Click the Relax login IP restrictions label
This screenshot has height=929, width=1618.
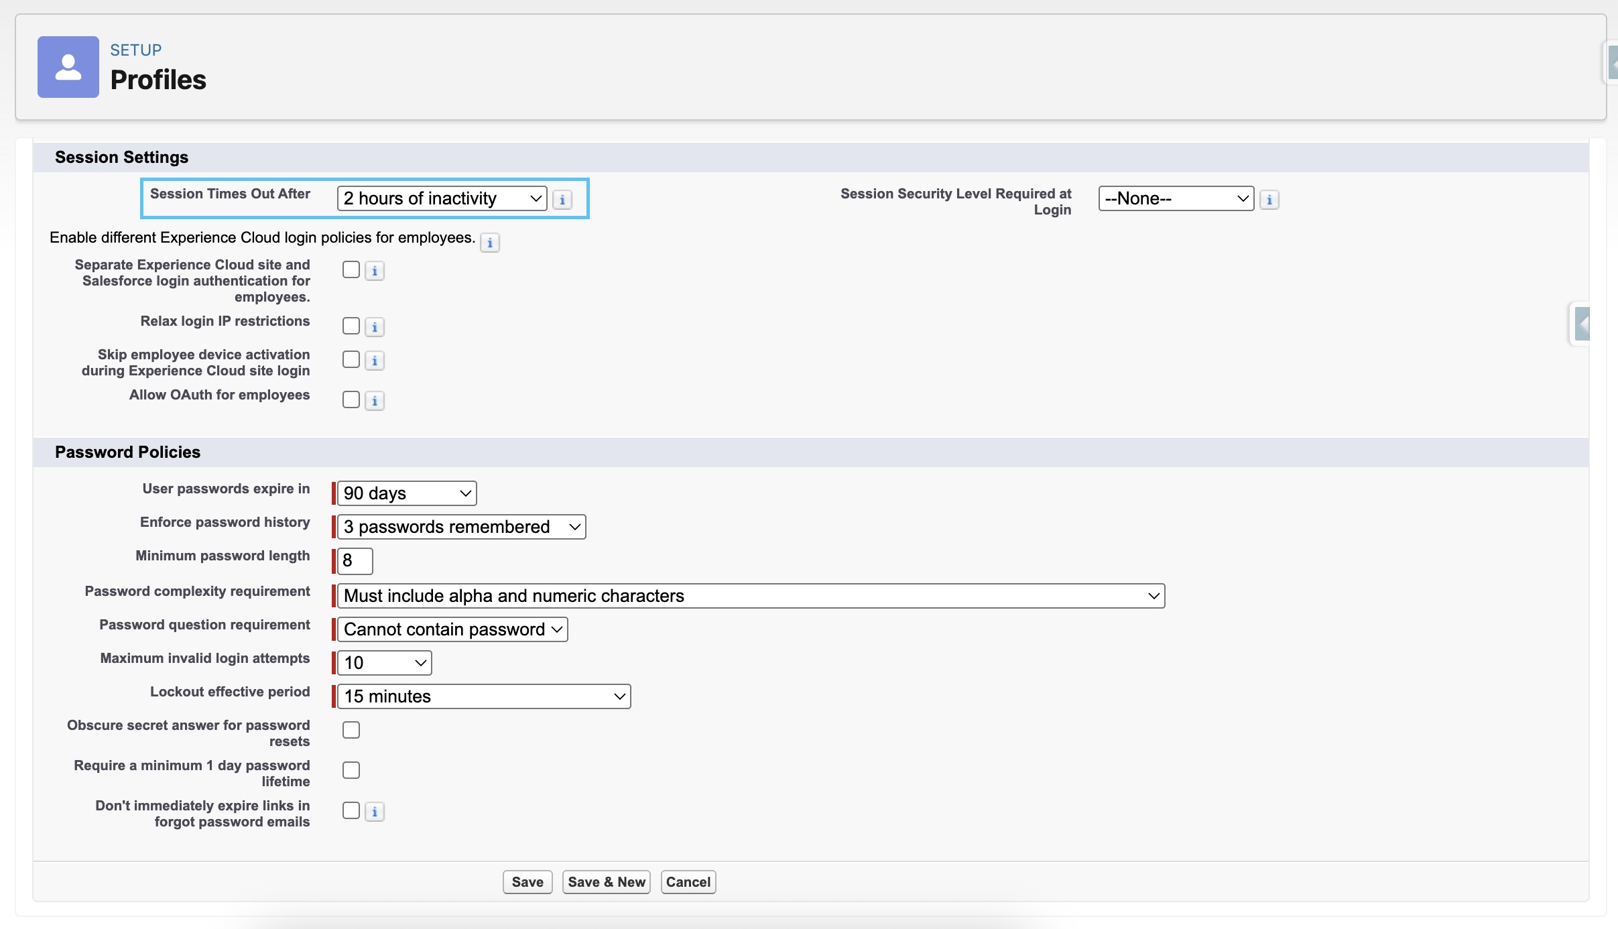click(225, 321)
